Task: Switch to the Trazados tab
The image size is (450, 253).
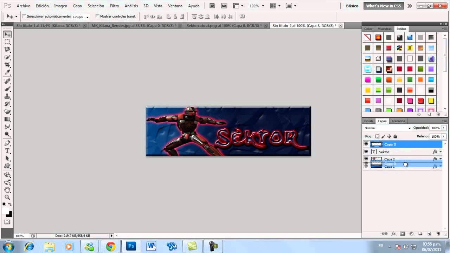Action: click(x=398, y=121)
